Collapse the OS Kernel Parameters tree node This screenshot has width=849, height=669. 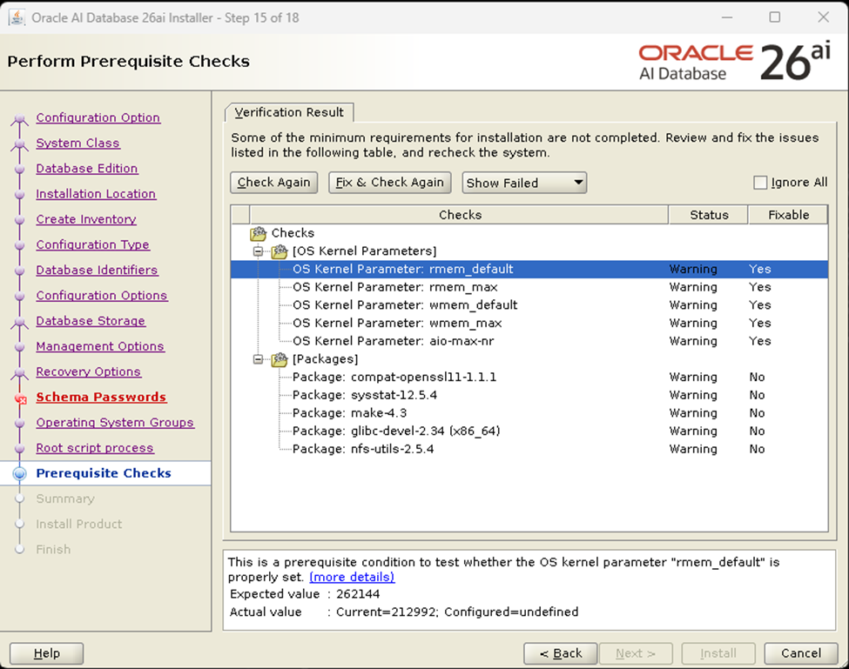tap(259, 251)
